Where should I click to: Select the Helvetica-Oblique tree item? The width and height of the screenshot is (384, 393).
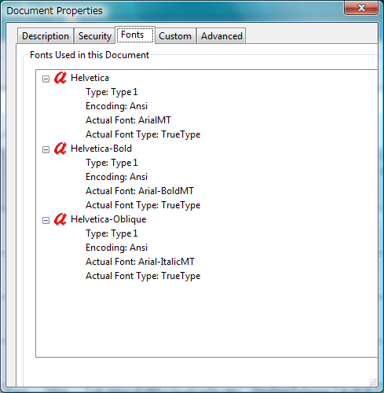tap(108, 219)
